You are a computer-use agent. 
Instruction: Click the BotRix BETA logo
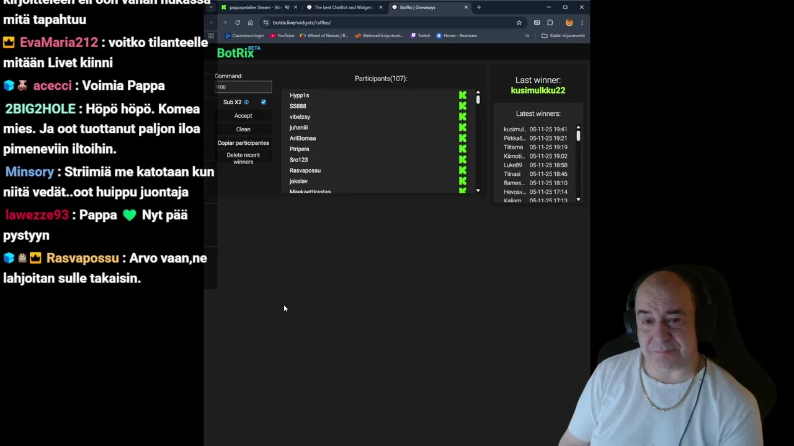click(238, 53)
